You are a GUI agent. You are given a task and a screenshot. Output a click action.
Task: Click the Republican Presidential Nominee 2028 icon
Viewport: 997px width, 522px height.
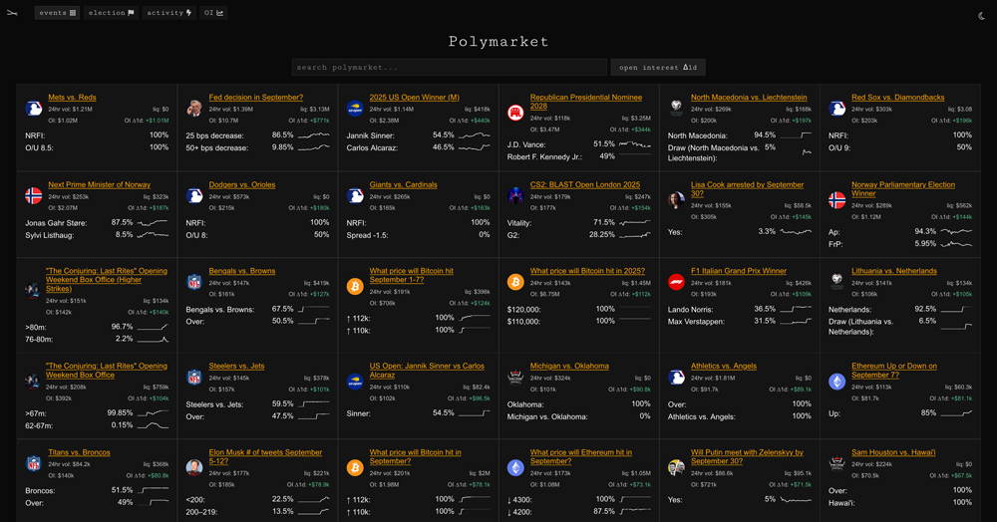(x=515, y=112)
